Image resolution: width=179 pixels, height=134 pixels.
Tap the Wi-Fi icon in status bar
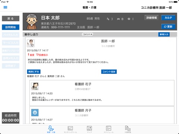point(7,2)
